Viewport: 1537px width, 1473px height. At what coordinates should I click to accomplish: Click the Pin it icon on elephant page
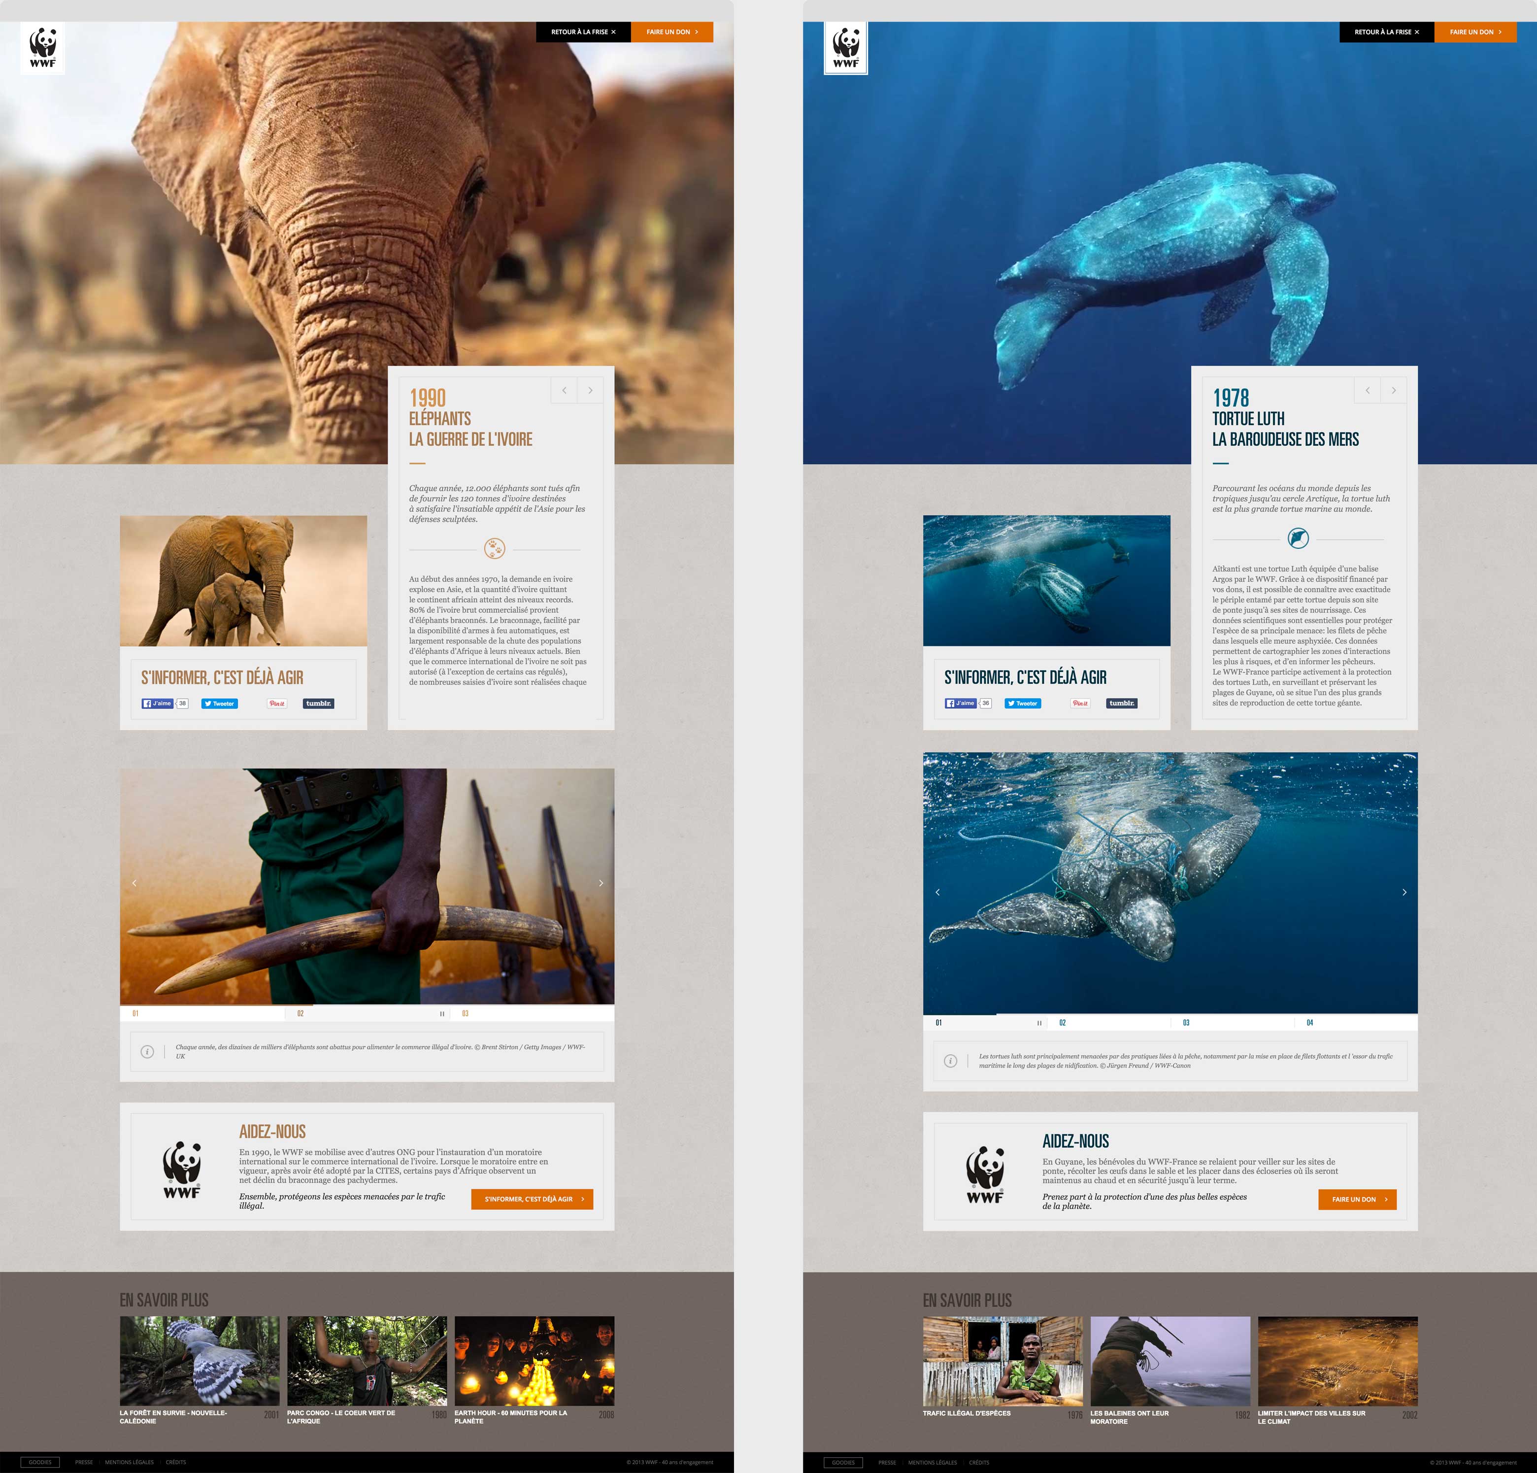[277, 703]
